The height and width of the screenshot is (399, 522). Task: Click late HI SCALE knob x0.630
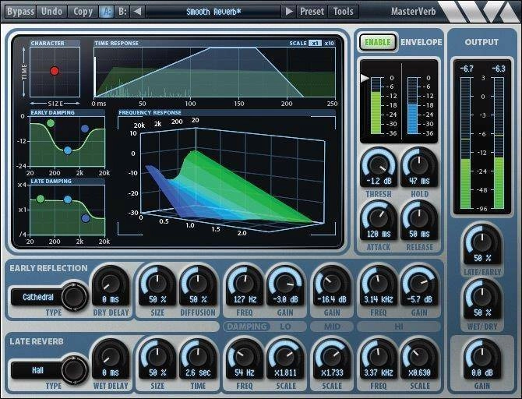click(x=419, y=358)
